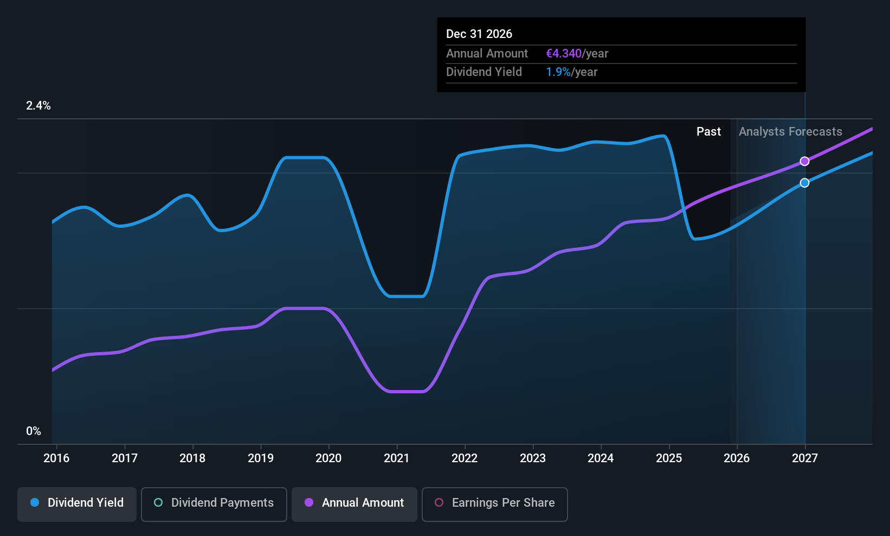Click the Dec 31 2026 tooltip date
The image size is (890, 536).
[479, 34]
